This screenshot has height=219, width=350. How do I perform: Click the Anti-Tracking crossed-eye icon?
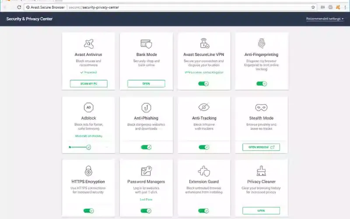(x=204, y=107)
